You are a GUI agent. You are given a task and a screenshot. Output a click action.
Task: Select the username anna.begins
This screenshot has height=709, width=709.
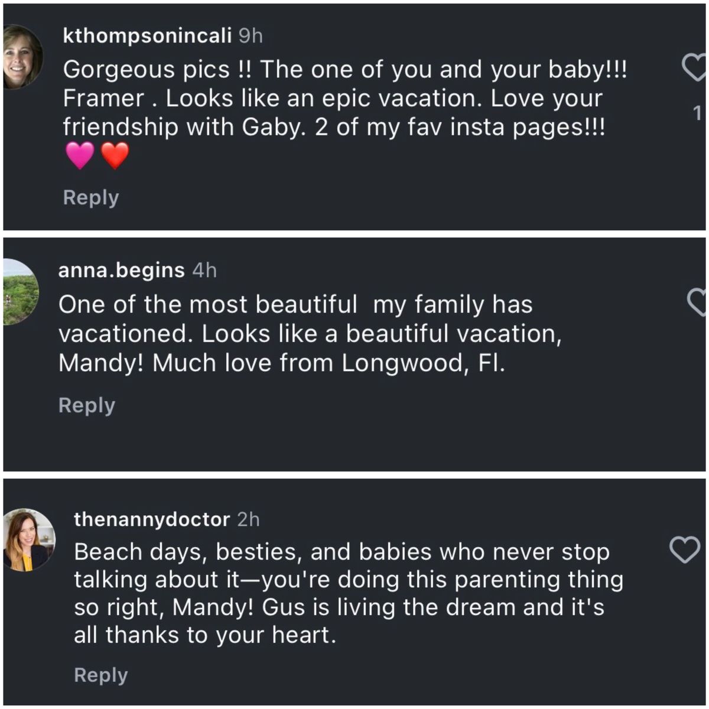[x=121, y=271]
